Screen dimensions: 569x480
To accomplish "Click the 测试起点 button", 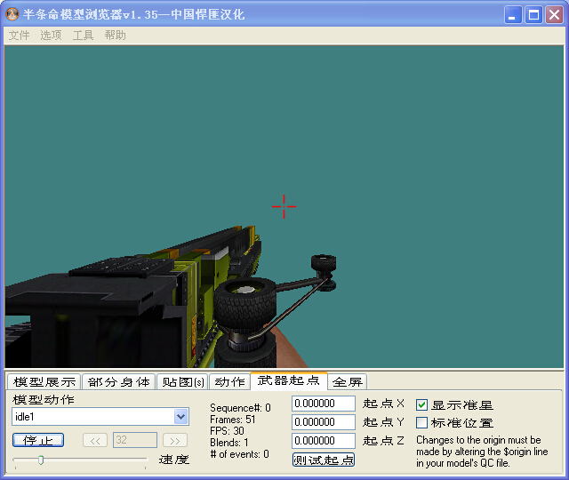I will pyautogui.click(x=324, y=460).
